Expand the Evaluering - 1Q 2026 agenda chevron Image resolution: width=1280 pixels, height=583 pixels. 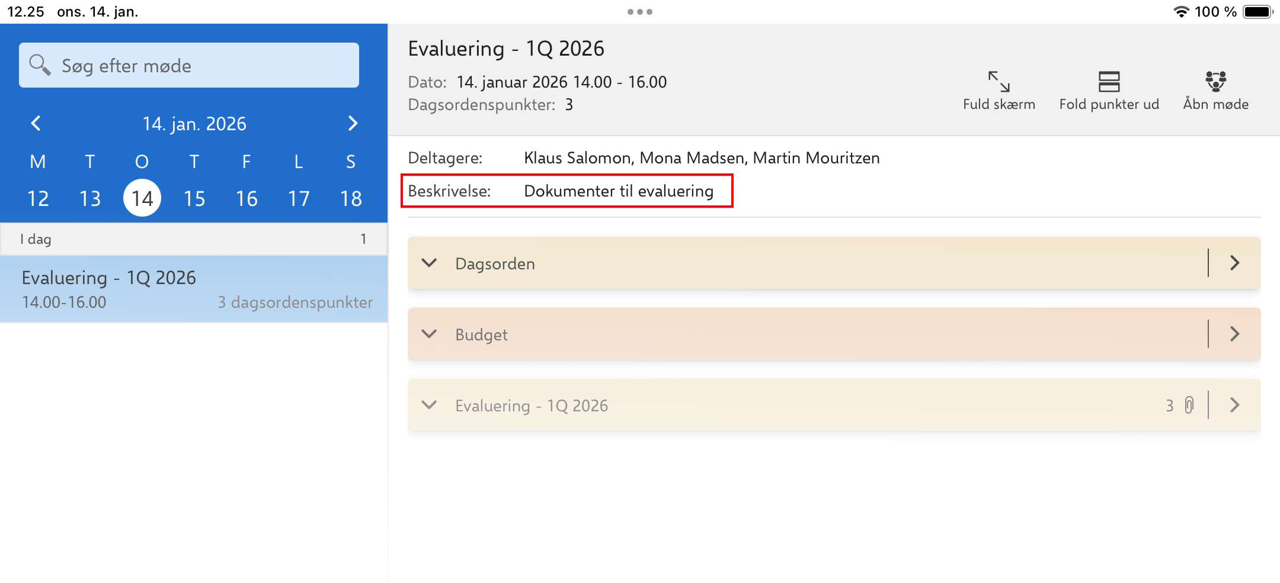click(x=429, y=405)
